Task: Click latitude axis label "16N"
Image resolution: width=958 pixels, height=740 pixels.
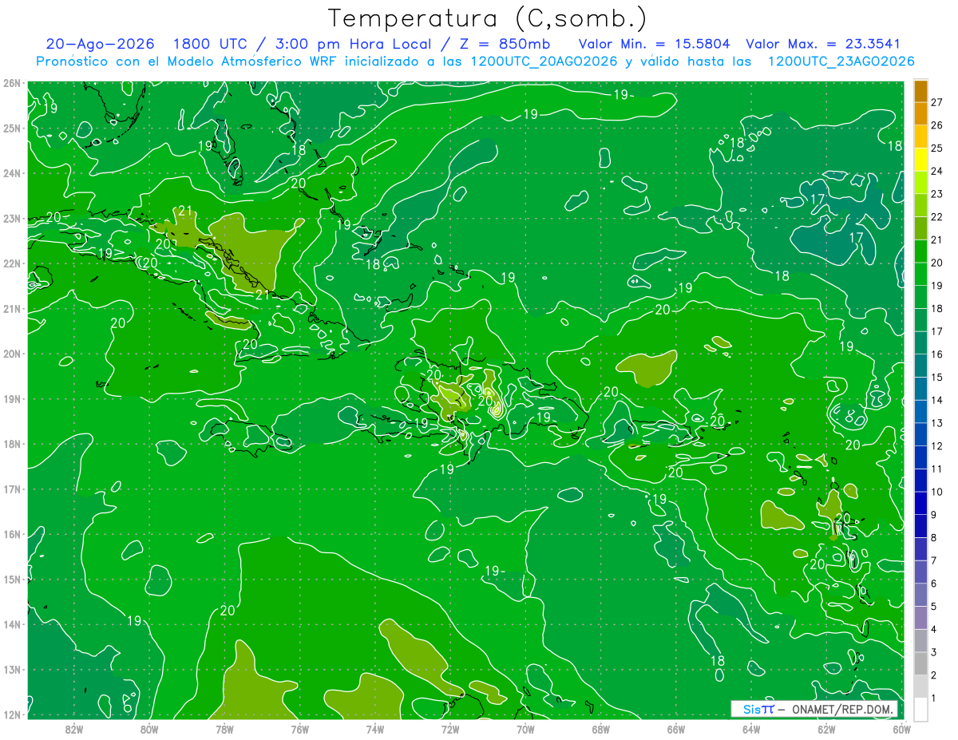Action: tap(12, 534)
